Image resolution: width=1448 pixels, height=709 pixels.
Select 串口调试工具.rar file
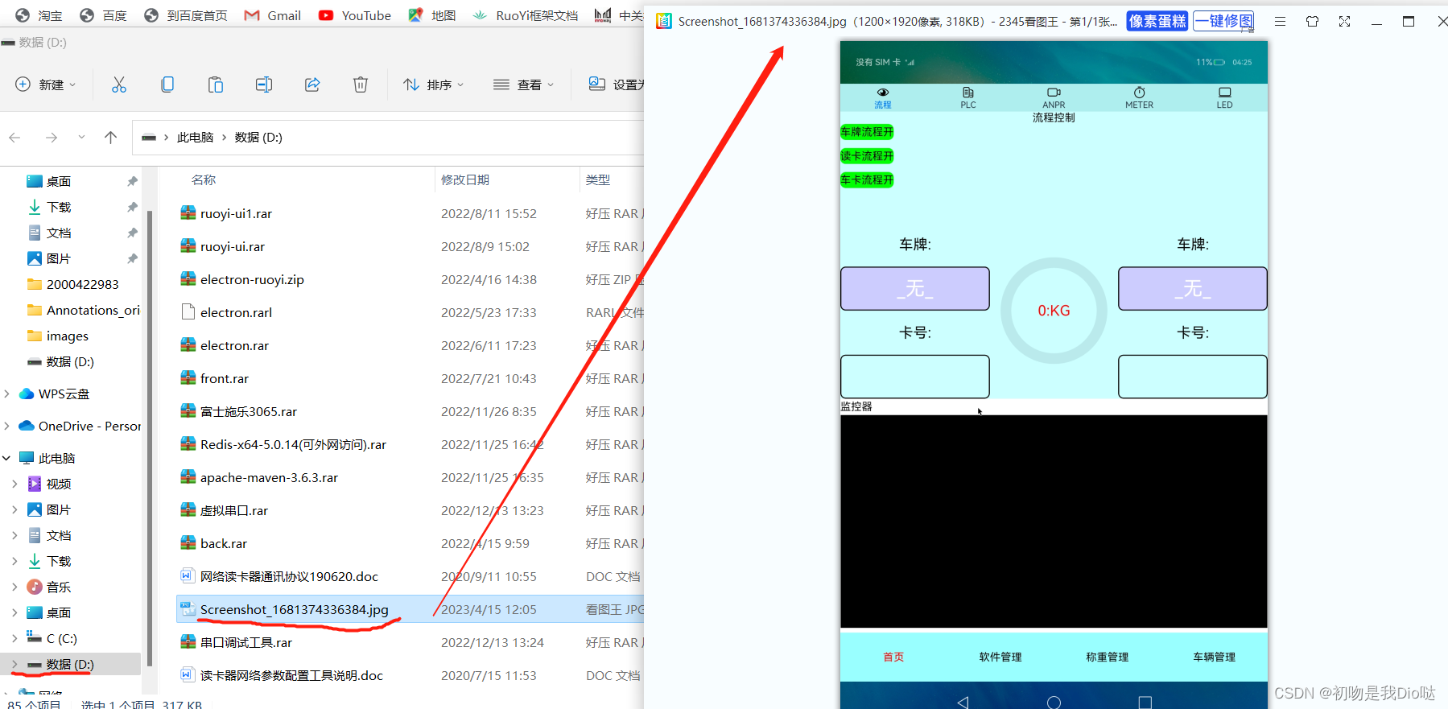245,642
